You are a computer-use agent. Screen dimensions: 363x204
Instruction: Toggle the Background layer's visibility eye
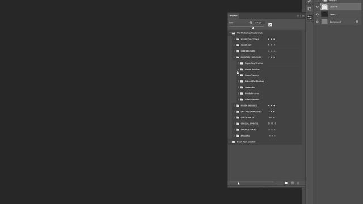pos(318,22)
